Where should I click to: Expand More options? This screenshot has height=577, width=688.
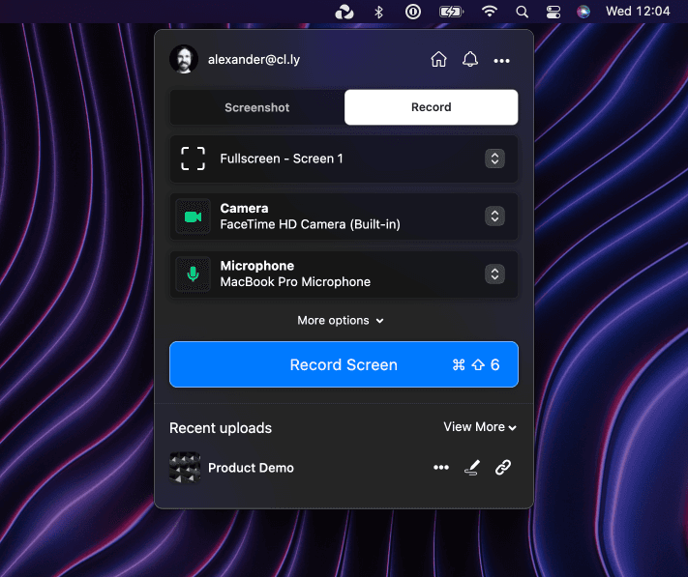341,320
